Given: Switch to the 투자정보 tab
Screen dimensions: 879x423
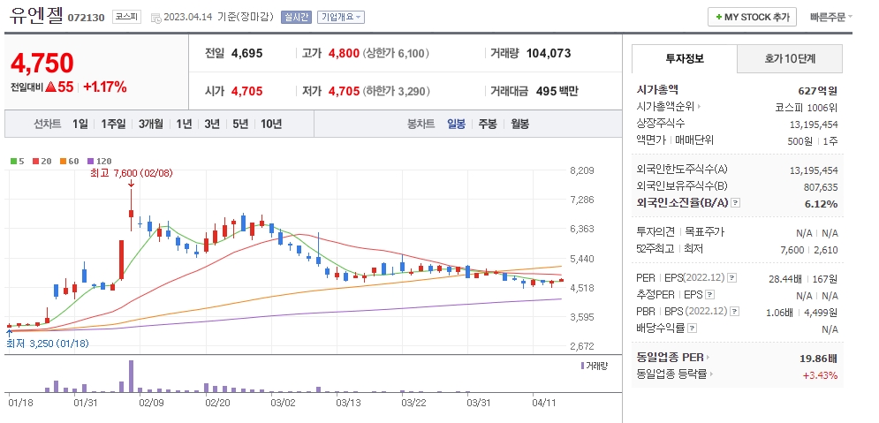Looking at the screenshot, I should pos(685,58).
